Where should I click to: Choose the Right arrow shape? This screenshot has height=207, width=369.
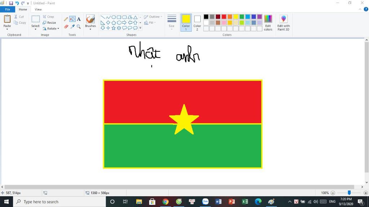[124, 23]
